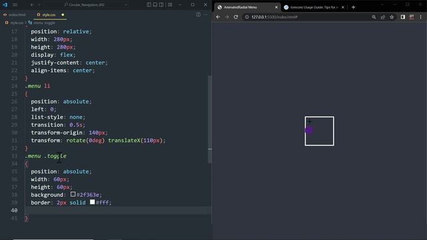Click the list-style: none declaration
Image resolution: width=427 pixels, height=240 pixels.
[58, 117]
